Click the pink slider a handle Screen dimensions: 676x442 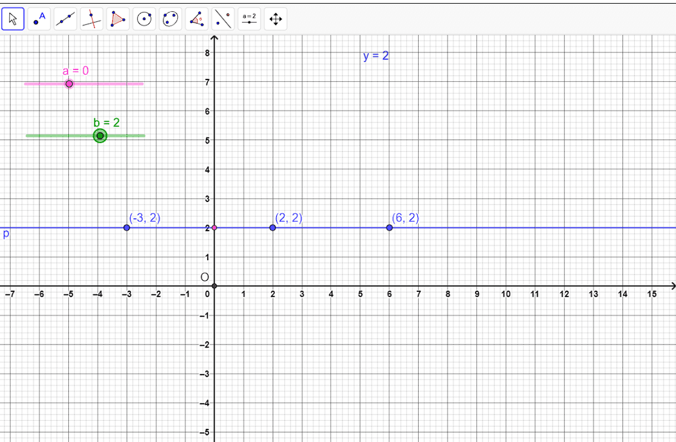coord(69,84)
